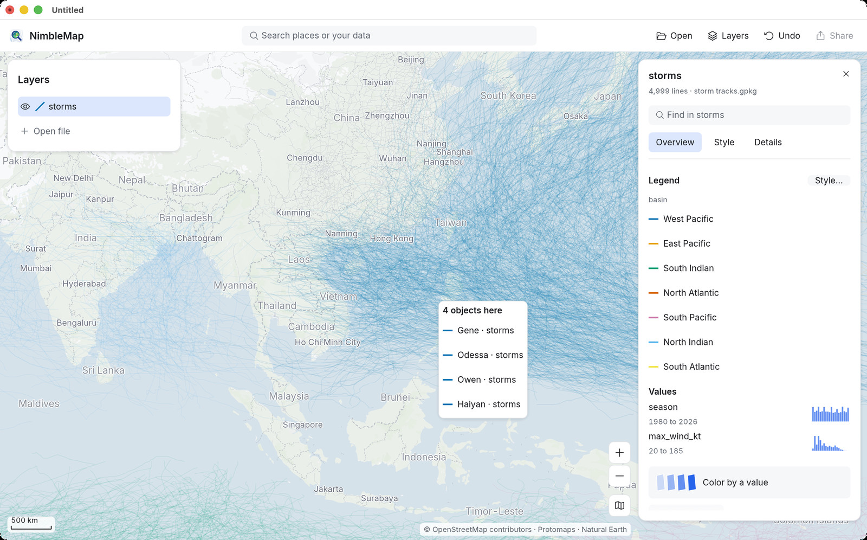Select North Indian in the legend

click(x=688, y=342)
